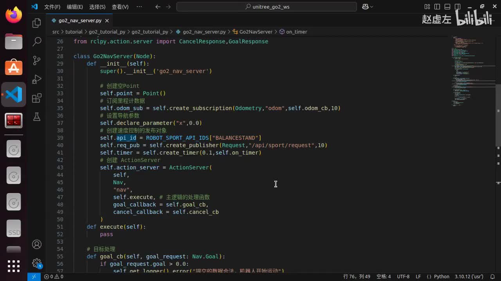Click the unitree_go2_ws command center search
This screenshot has width=501, height=281.
coord(267,7)
